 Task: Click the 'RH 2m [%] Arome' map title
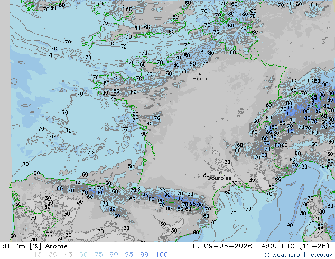pos(34,246)
